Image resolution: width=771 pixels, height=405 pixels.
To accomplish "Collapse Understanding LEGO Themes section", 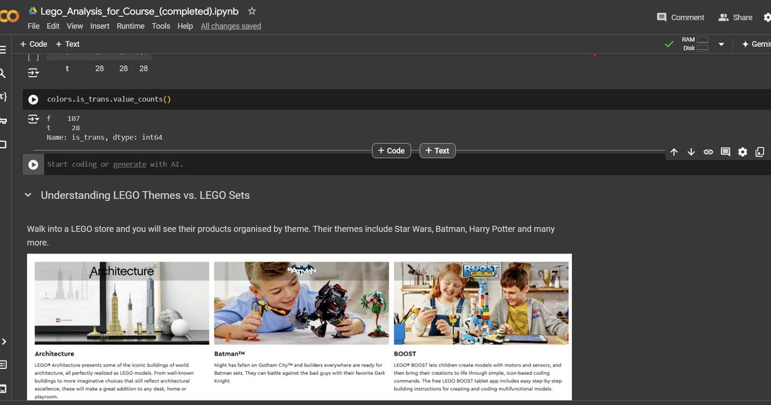I will click(28, 195).
